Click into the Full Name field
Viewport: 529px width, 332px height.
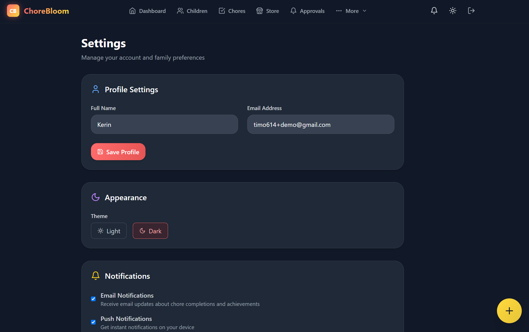tap(164, 124)
